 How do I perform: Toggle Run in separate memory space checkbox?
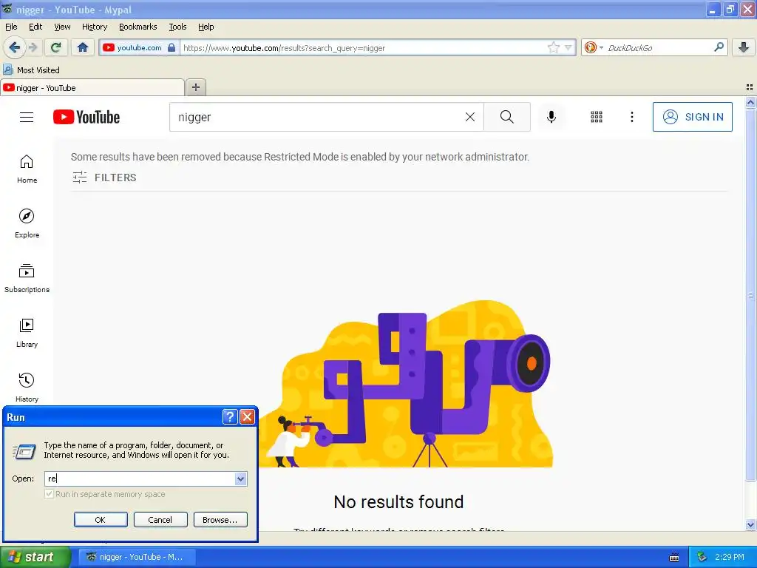coord(49,494)
